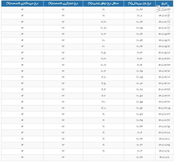Select the interbank rate value 21.31

point(140,59)
